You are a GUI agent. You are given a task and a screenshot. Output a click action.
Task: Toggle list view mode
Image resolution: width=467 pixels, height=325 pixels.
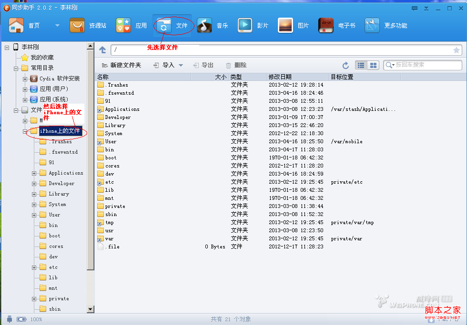click(361, 65)
